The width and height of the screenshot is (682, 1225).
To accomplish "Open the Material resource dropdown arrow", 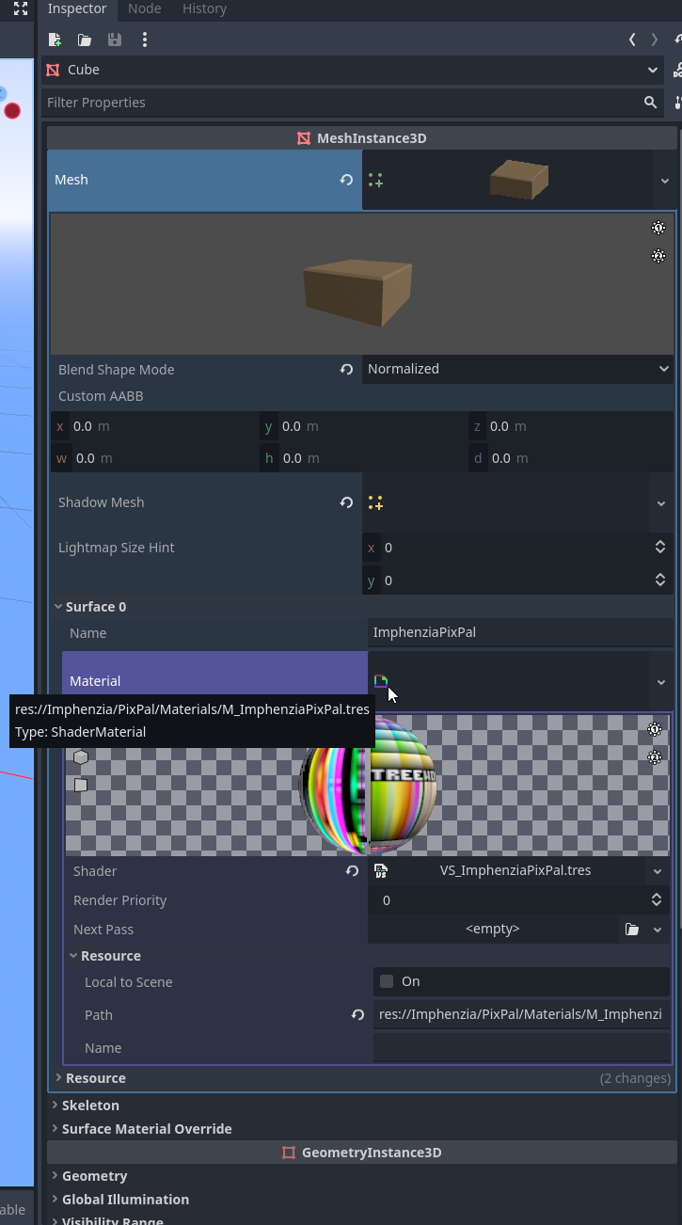I will [x=661, y=681].
